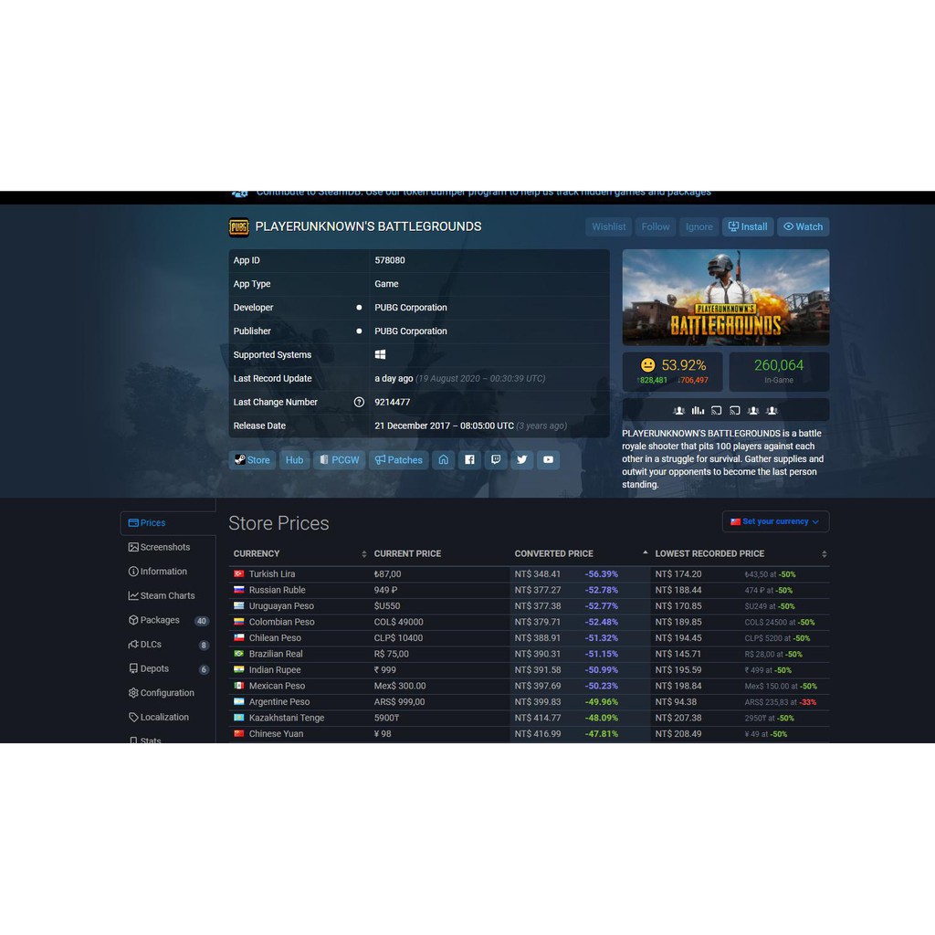
Task: Open the Screenshots sidebar tab
Action: 168,547
